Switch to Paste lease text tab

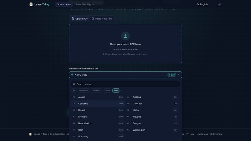[x=102, y=19]
